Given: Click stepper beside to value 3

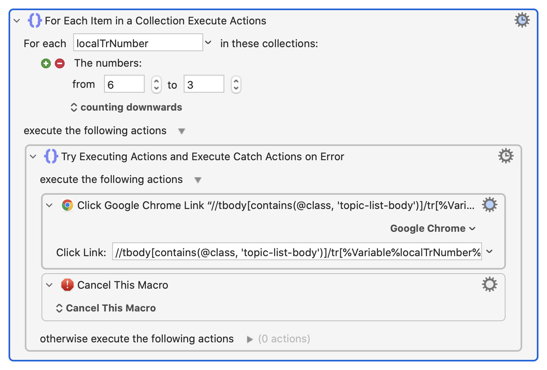Looking at the screenshot, I should click(x=236, y=85).
